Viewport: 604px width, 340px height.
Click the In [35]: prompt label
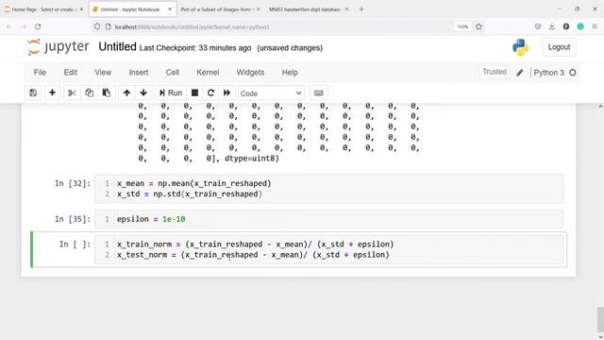(x=73, y=219)
